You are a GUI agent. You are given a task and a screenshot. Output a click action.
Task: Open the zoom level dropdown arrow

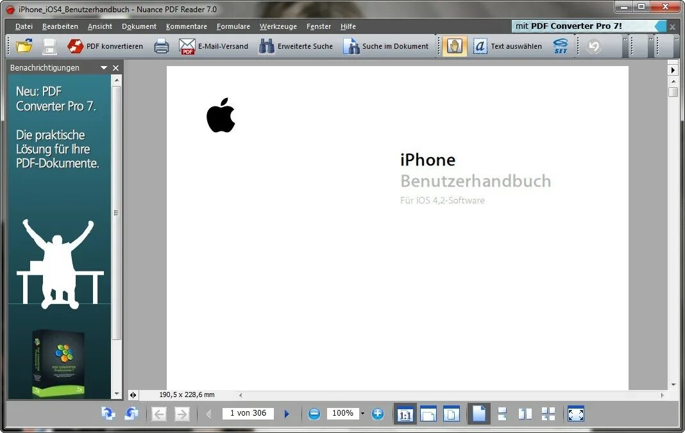[362, 413]
